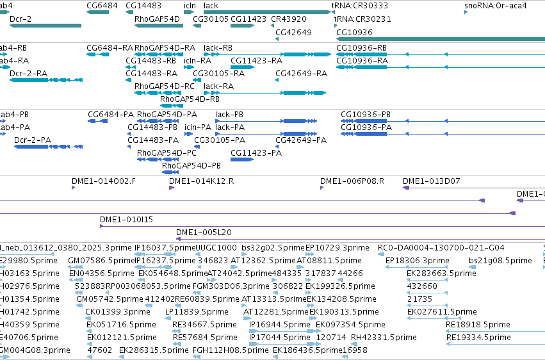Select the lack-PB protein label
The height and width of the screenshot is (360, 545).
(229, 115)
